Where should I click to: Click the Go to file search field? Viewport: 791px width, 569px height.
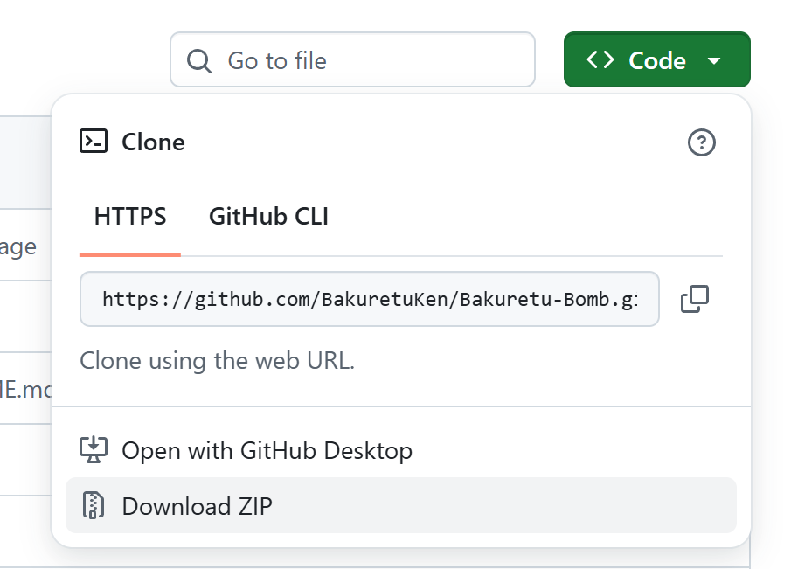[x=352, y=59]
